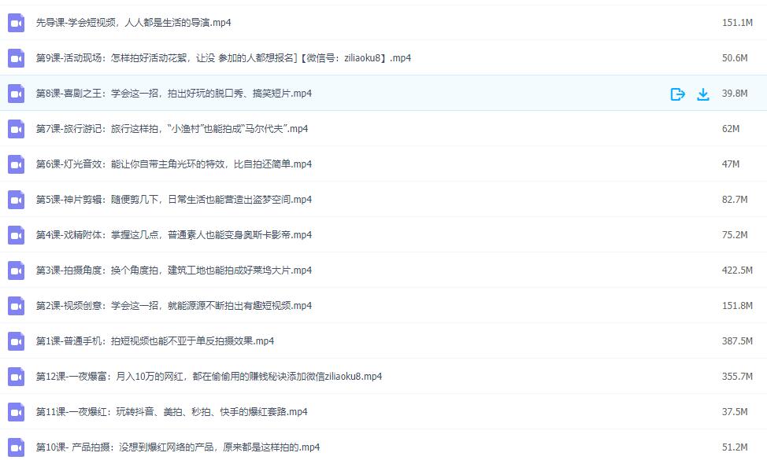The width and height of the screenshot is (767, 460).
Task: Click video icon beside 第12课-一夜爆富 file
Action: click(x=17, y=377)
